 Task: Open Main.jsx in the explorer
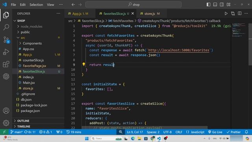38,83
